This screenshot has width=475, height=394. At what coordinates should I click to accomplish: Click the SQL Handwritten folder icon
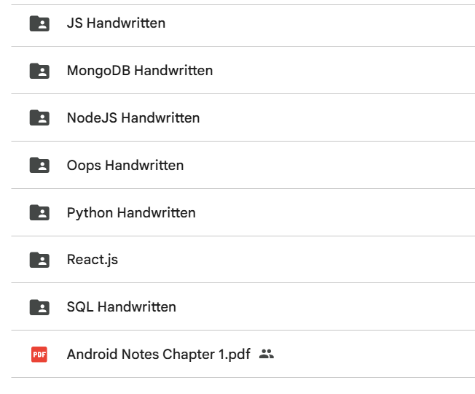coord(39,307)
